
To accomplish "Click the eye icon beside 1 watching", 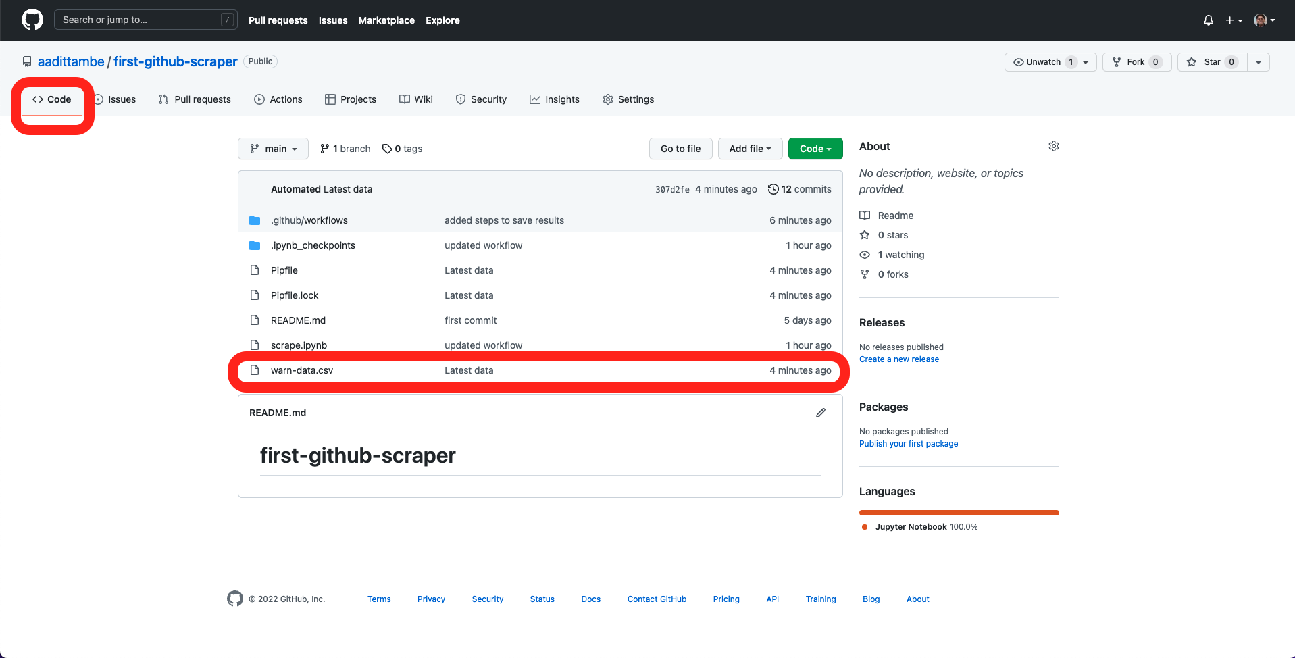I will pos(865,255).
